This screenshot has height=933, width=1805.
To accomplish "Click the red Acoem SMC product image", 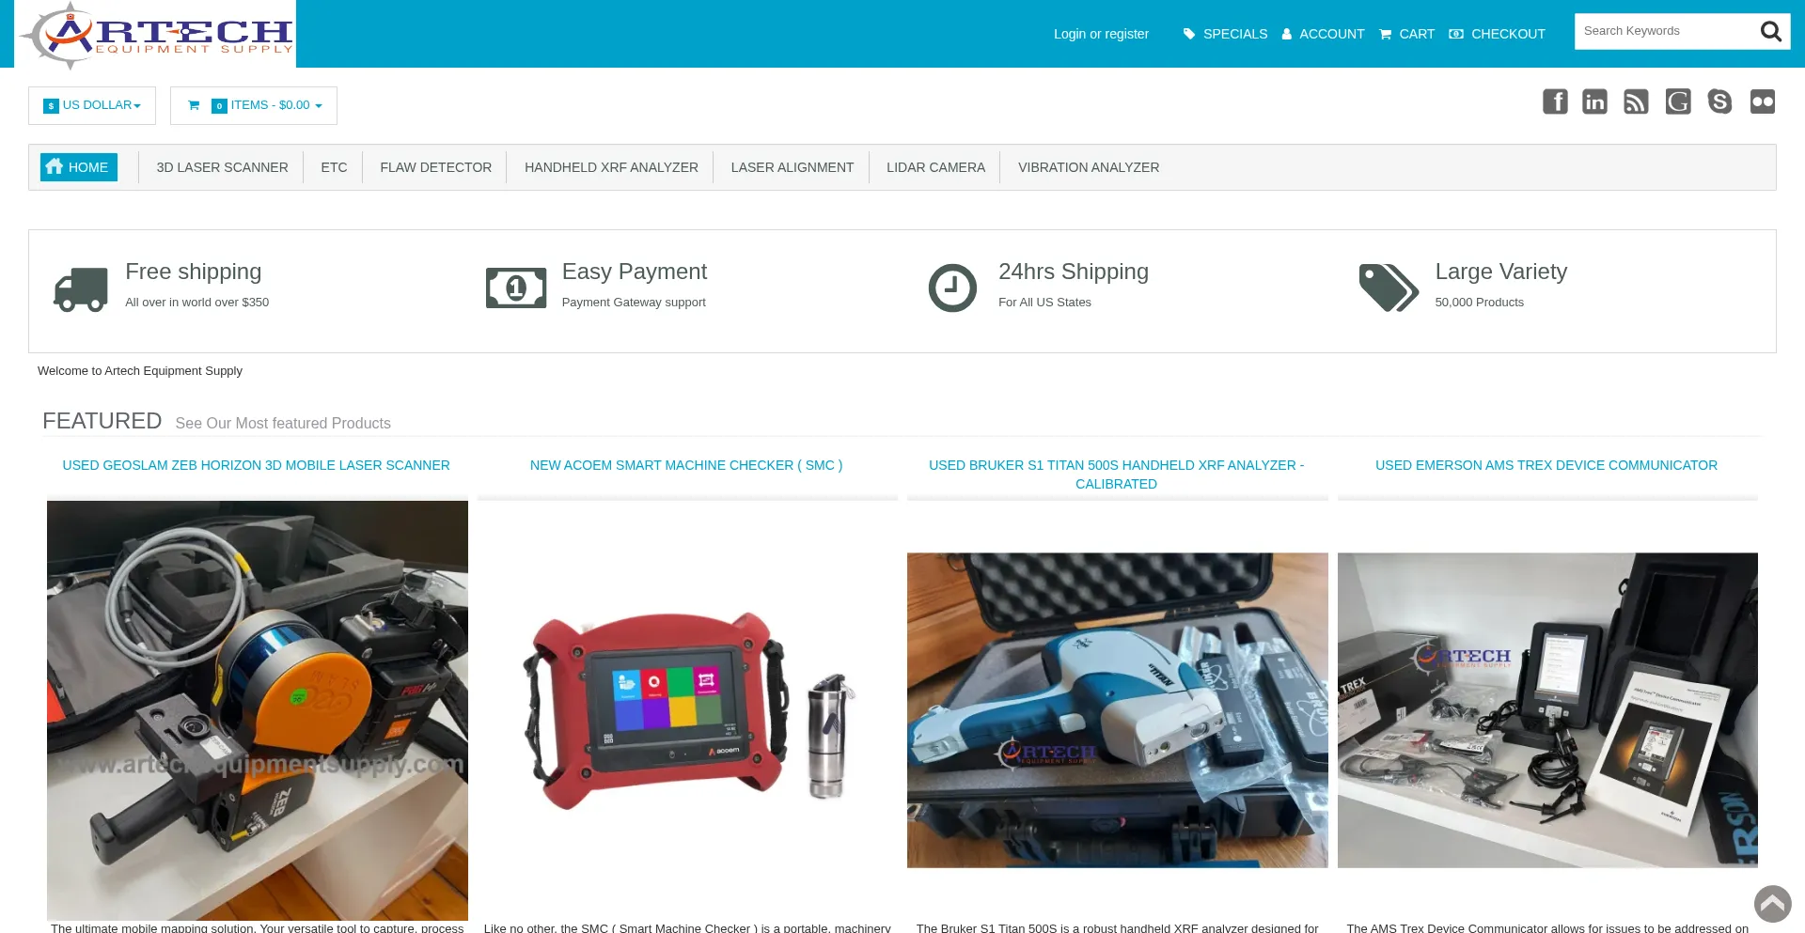I will pyautogui.click(x=687, y=710).
